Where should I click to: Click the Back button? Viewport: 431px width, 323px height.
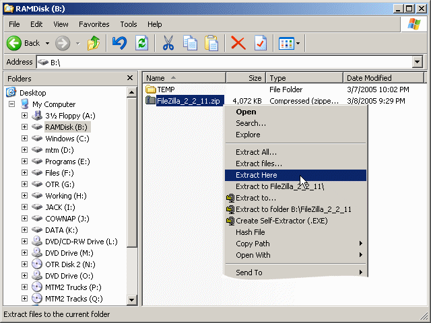24,43
